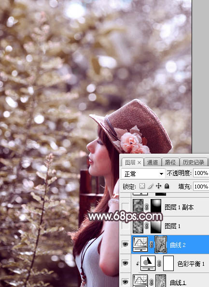Switch to the 通道 tab
The image size is (209, 287).
click(153, 162)
